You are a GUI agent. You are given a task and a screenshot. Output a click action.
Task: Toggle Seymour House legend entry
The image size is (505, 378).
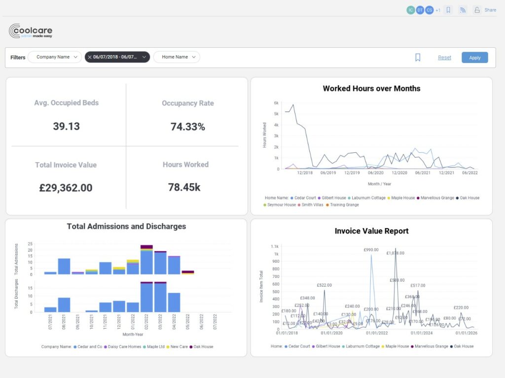[279, 205]
